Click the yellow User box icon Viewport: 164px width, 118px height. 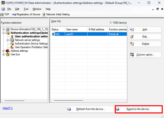click(x=8, y=54)
